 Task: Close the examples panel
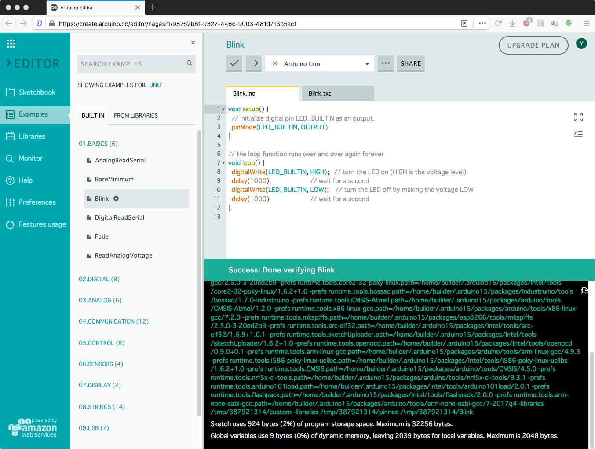point(193,43)
